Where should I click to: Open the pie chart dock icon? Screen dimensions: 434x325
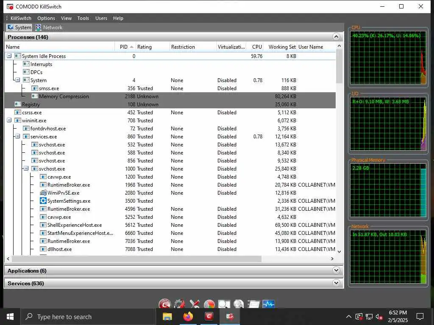click(209, 304)
